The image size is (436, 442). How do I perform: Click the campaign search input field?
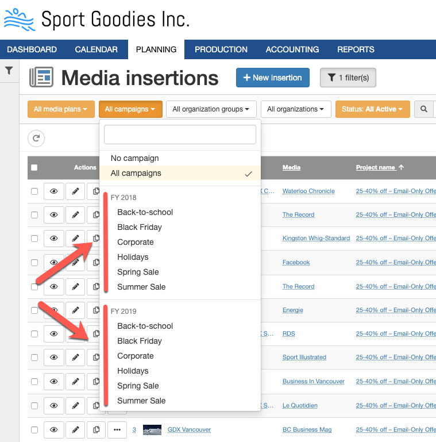coord(180,134)
